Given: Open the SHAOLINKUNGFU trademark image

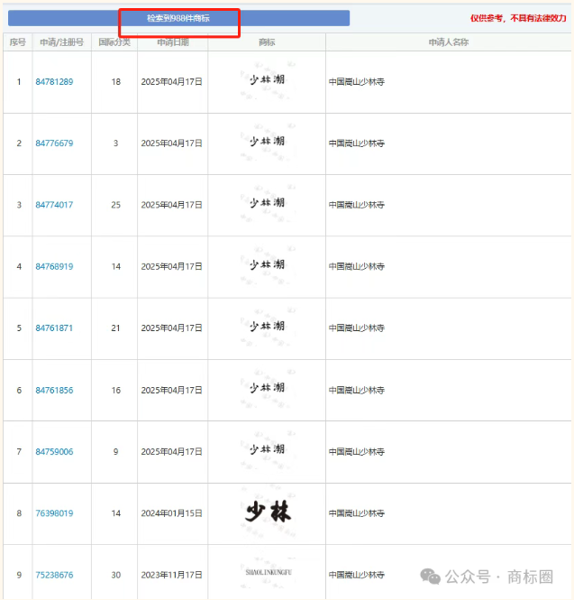Looking at the screenshot, I should click(x=267, y=571).
